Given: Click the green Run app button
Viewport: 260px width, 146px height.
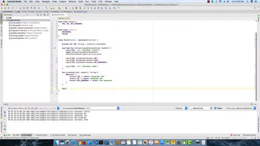Looking at the screenshot, I should coord(59,8).
